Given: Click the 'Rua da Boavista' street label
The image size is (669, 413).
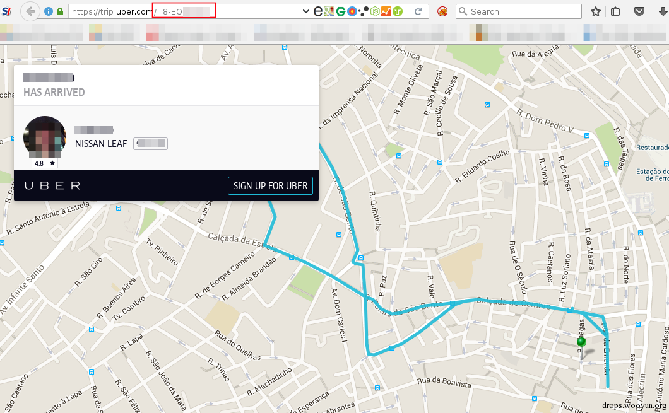Looking at the screenshot, I should (x=444, y=382).
